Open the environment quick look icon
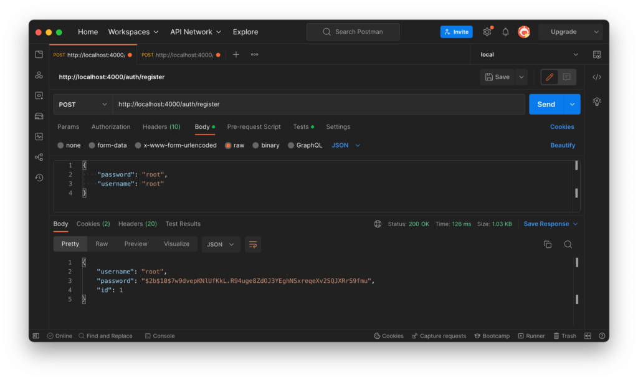Viewport: 638px width, 380px height. click(597, 55)
